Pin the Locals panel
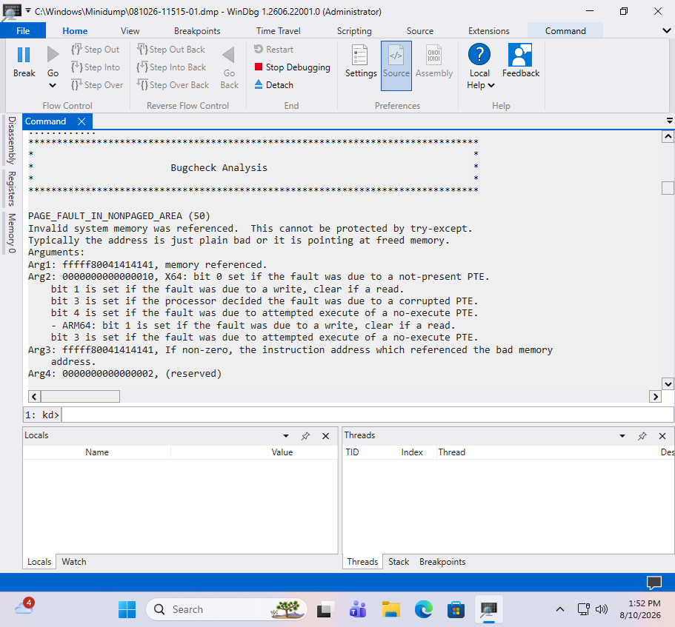 pyautogui.click(x=305, y=436)
